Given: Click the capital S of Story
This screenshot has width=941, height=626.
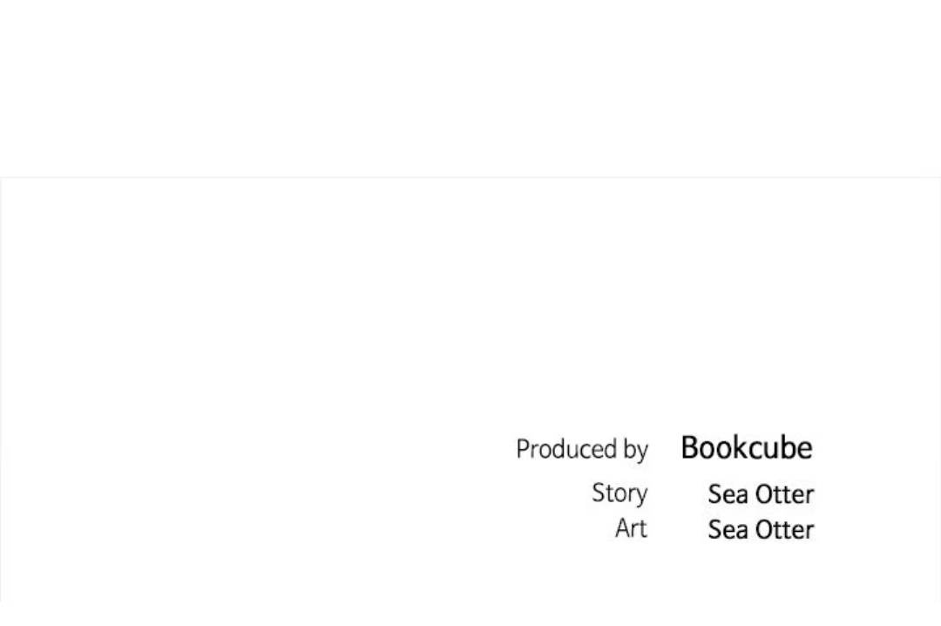Looking at the screenshot, I should pos(598,493).
